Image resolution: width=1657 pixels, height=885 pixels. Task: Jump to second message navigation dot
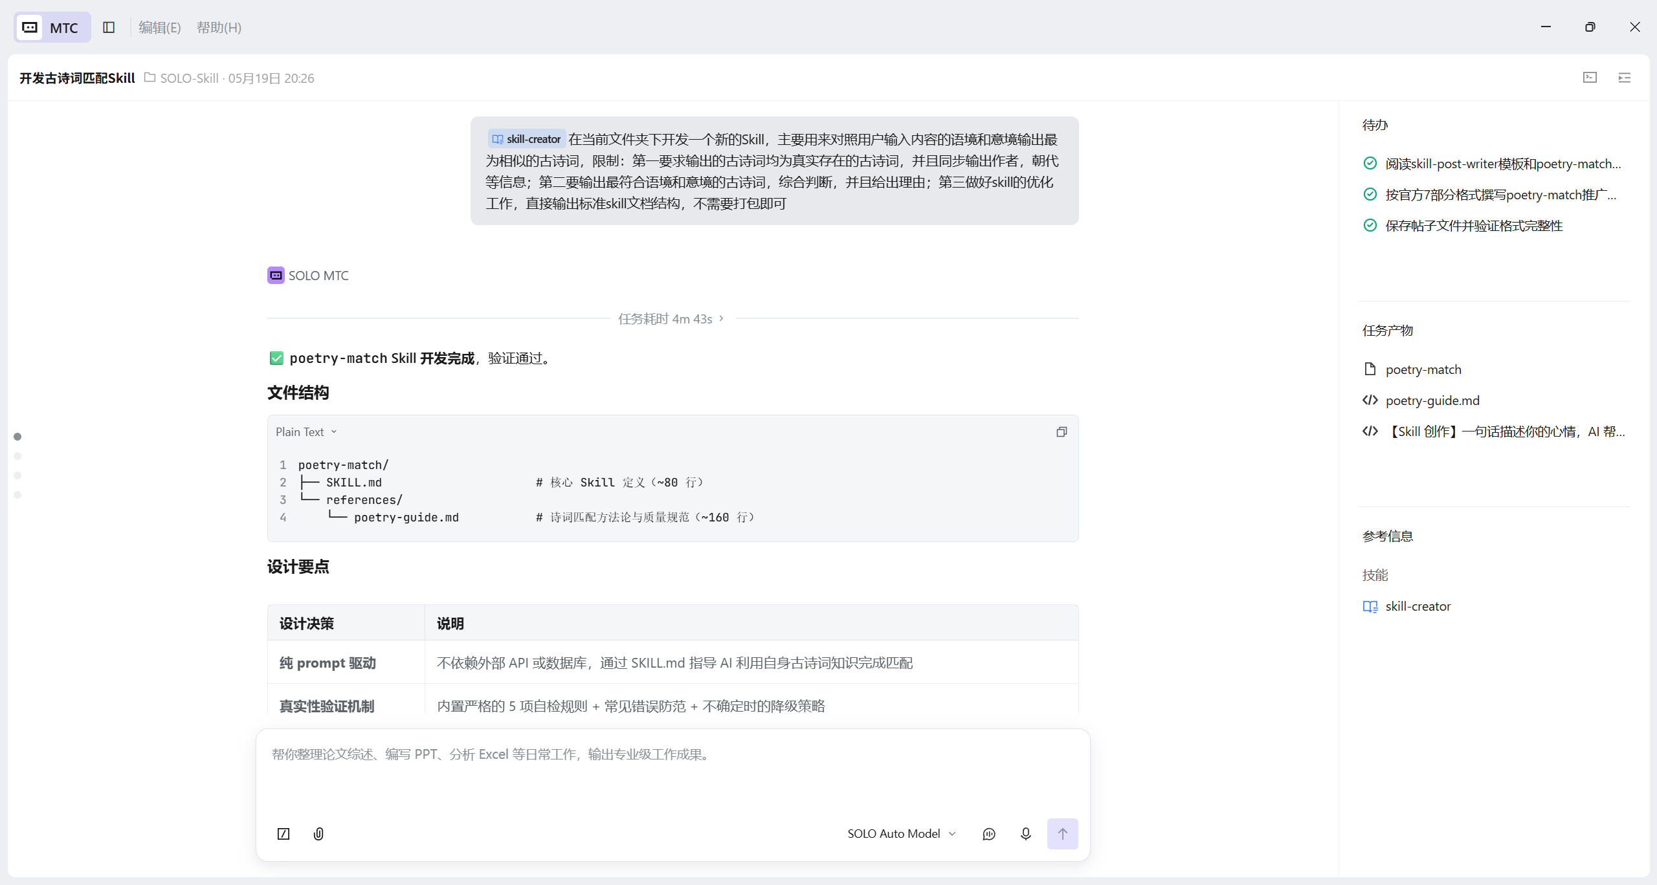click(17, 456)
